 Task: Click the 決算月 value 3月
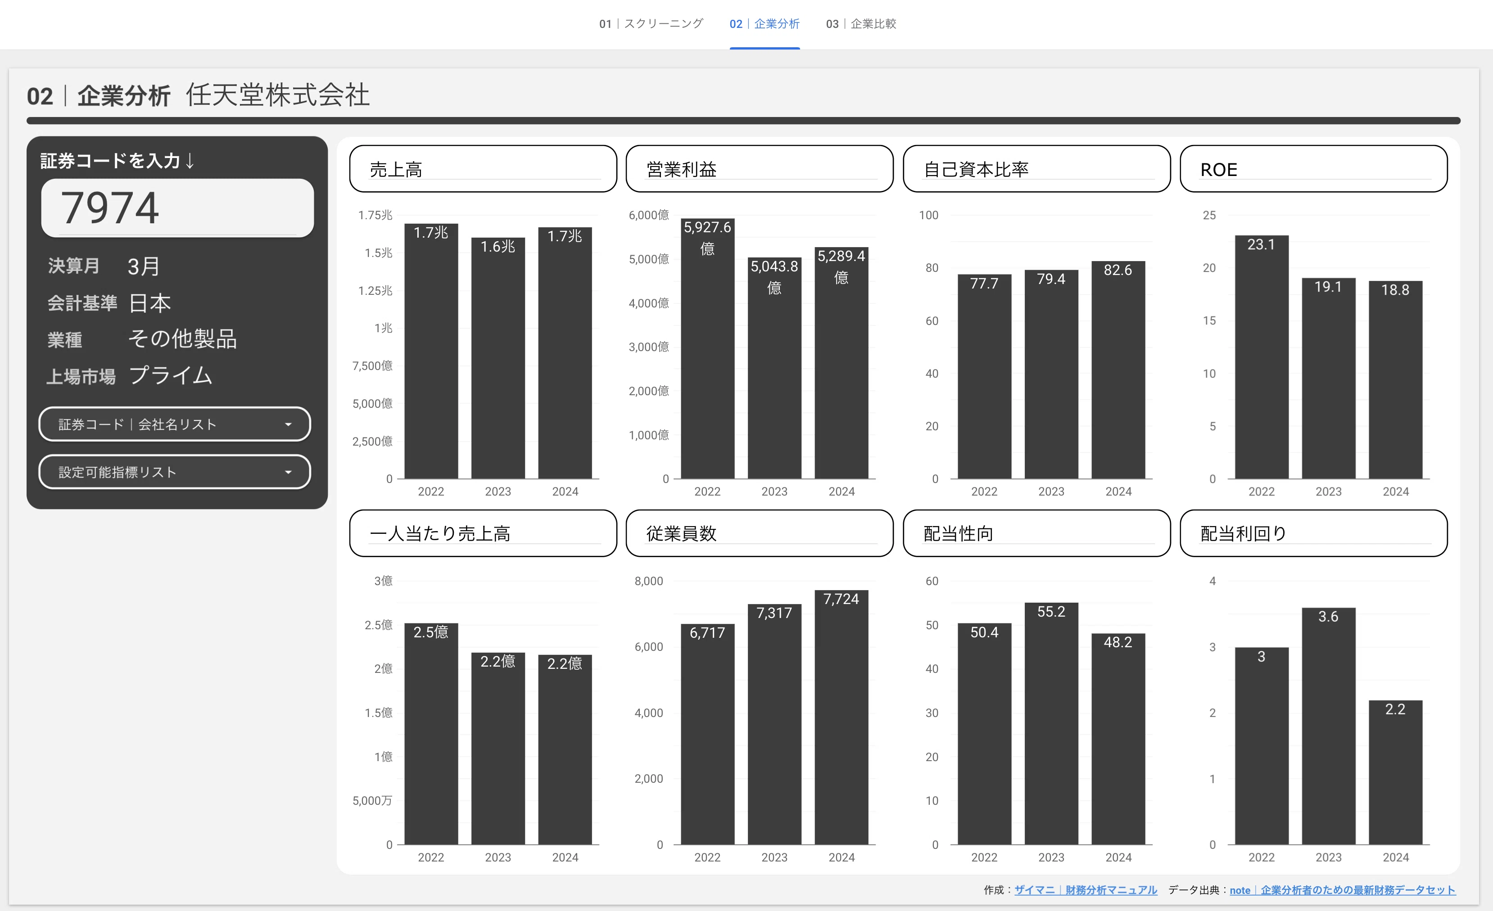point(144,266)
